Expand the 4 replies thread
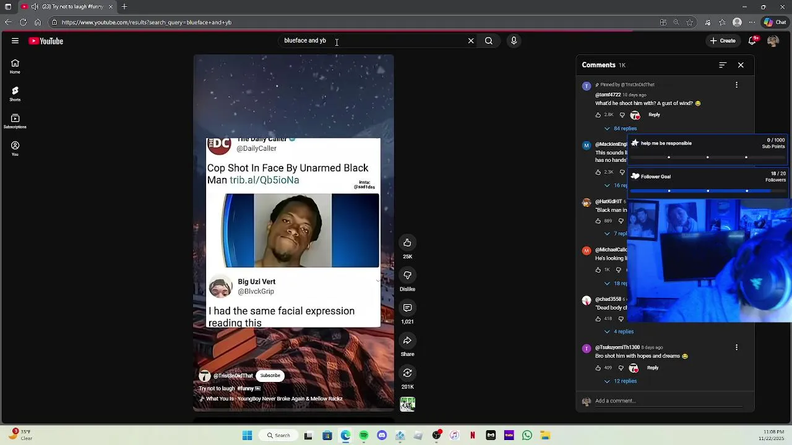The image size is (792, 445). pos(619,332)
